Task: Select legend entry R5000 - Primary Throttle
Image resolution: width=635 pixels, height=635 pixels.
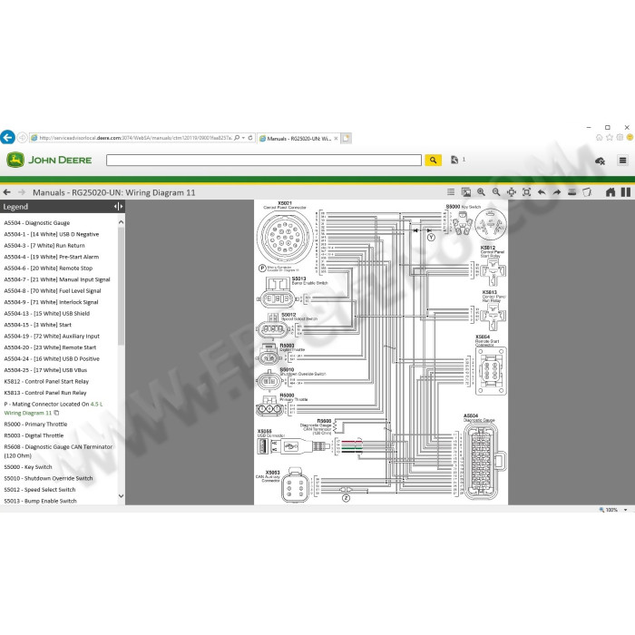Action: click(x=35, y=424)
